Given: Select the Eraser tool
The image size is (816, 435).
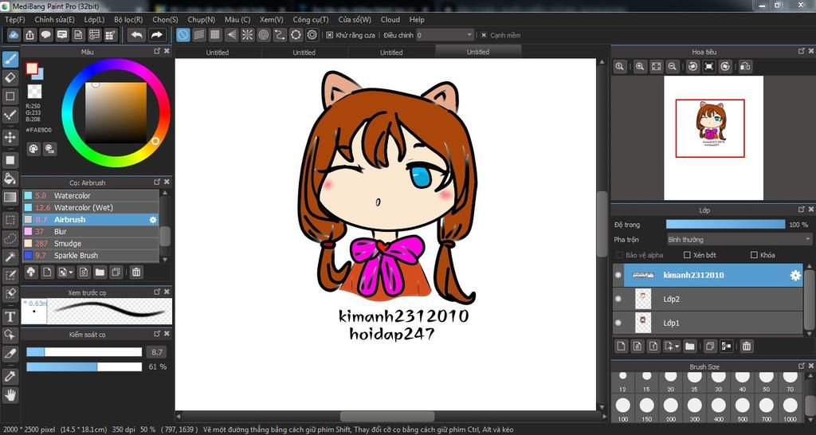Looking at the screenshot, I should click(x=10, y=78).
